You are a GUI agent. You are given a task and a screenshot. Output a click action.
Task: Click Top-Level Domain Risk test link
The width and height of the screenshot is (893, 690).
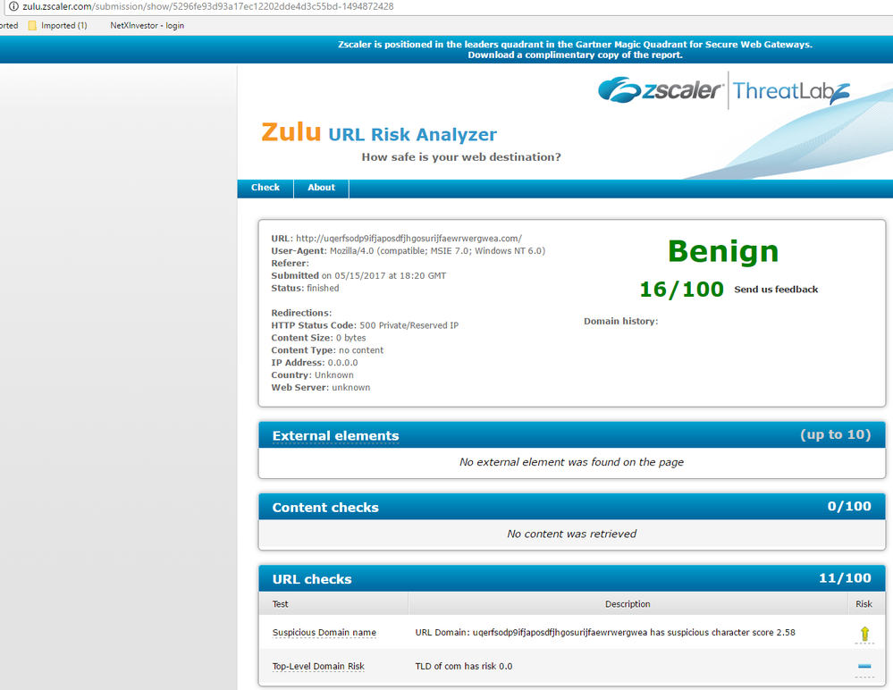(x=318, y=666)
